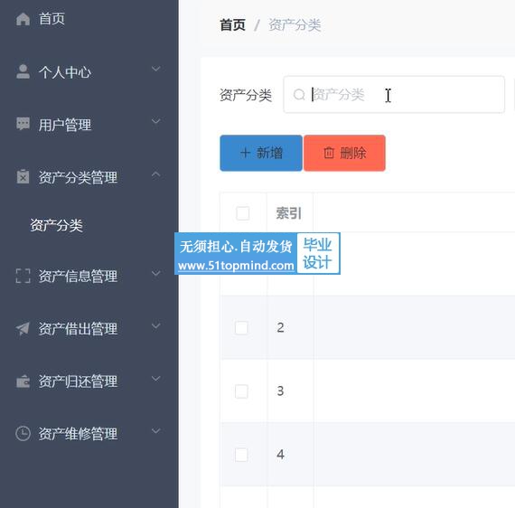The image size is (515, 508).
Task: Click the red 删除 button
Action: click(x=344, y=153)
